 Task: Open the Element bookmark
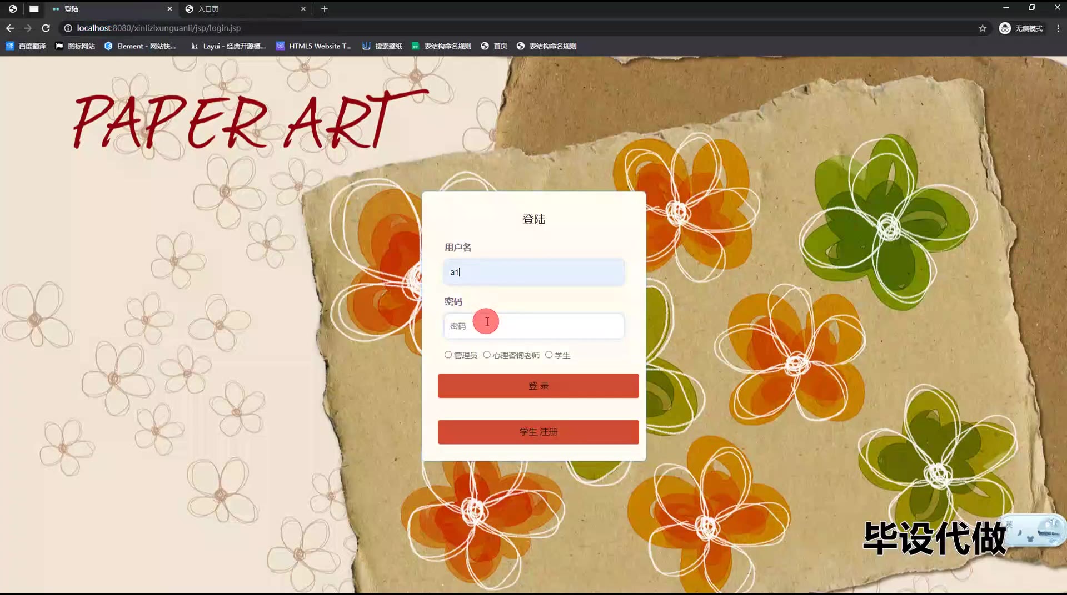pyautogui.click(x=141, y=46)
